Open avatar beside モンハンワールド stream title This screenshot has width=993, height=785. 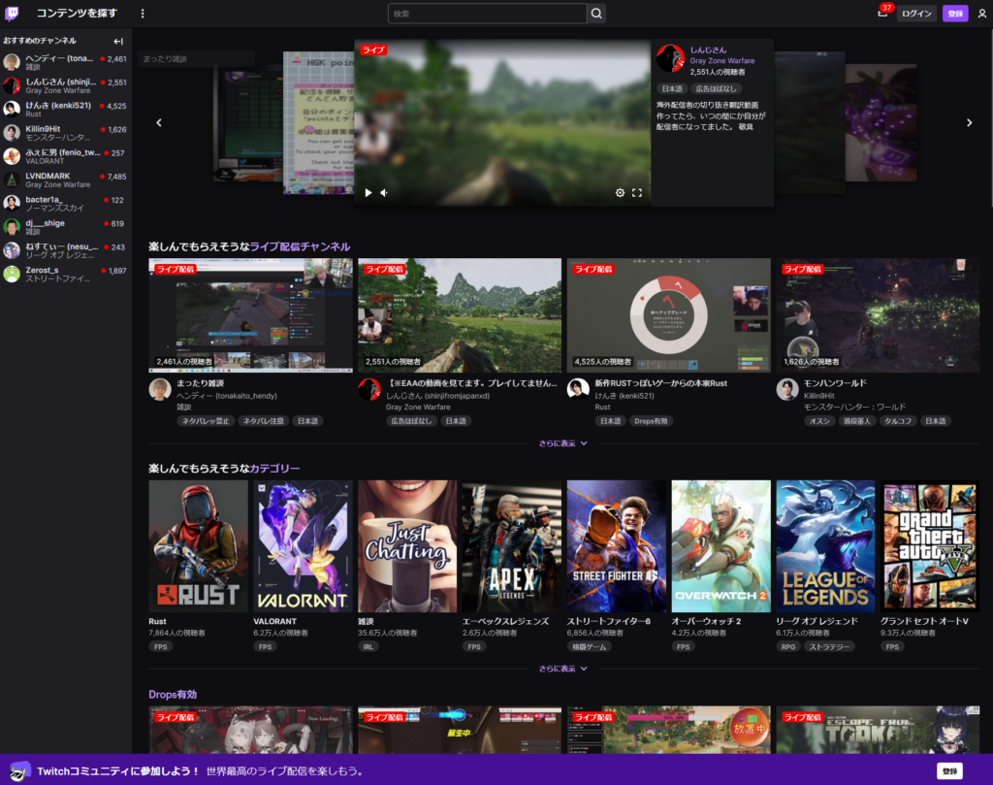[787, 389]
